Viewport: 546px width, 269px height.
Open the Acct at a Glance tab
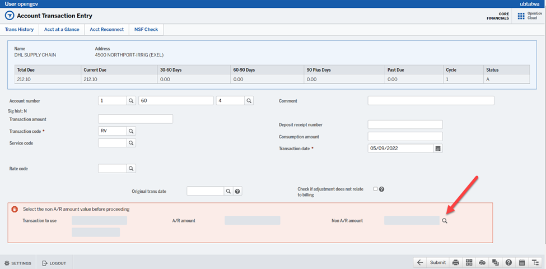point(62,30)
